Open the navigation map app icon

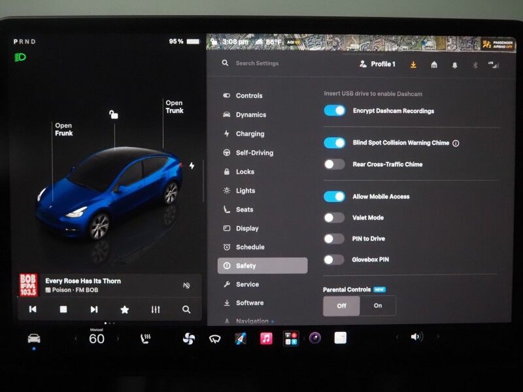241,338
